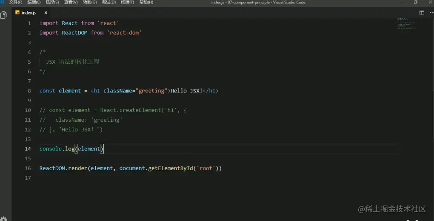Click the const keyword on line 8

(x=47, y=91)
